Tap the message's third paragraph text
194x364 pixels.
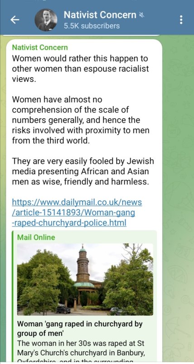click(x=83, y=172)
